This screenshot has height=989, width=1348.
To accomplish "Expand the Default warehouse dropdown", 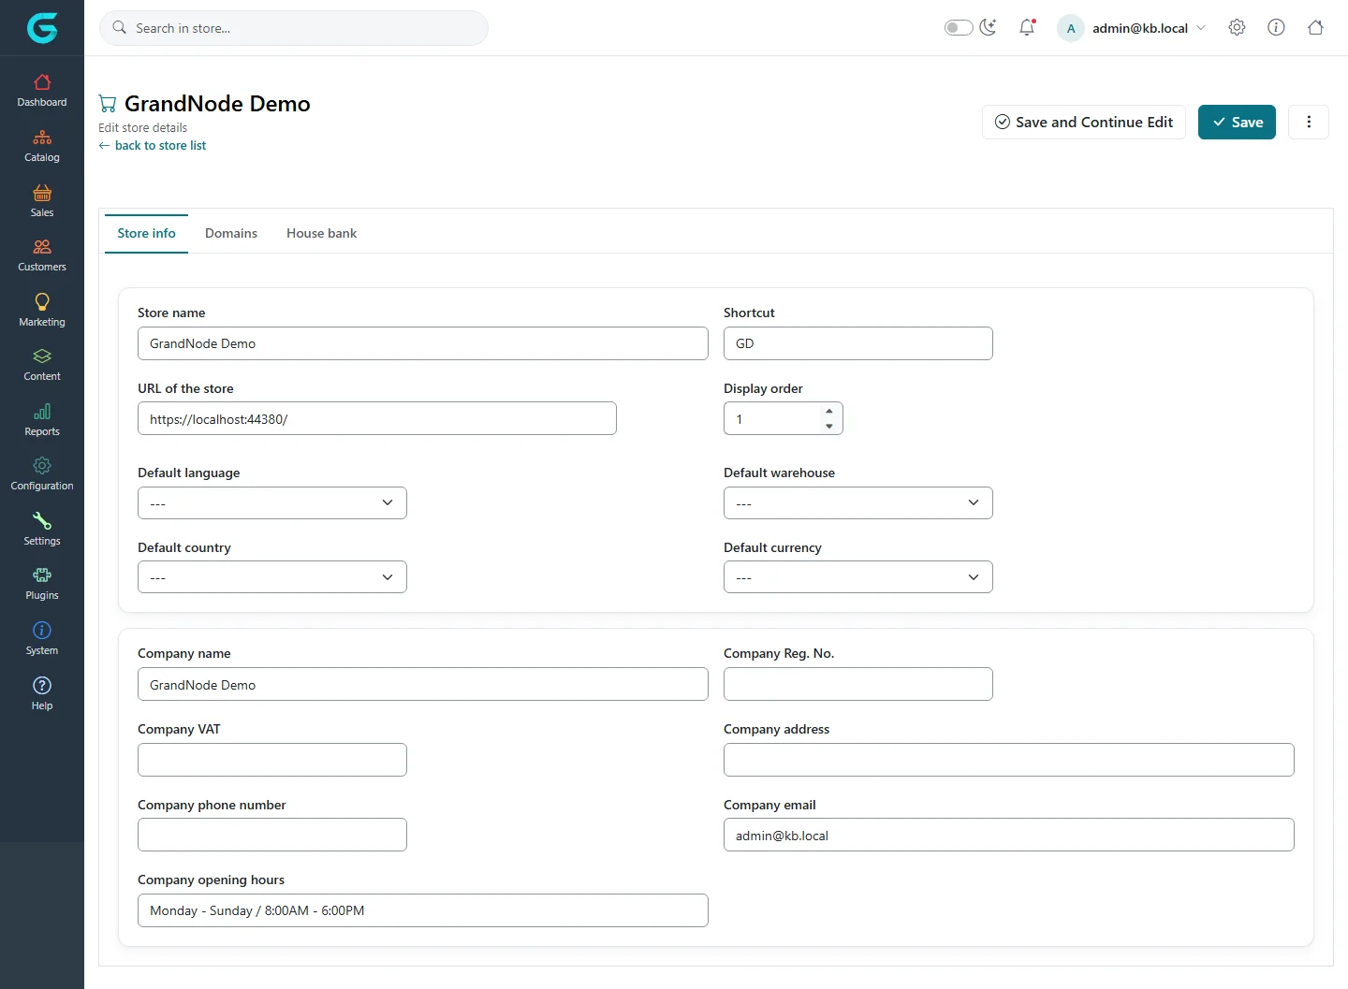I will (x=858, y=502).
